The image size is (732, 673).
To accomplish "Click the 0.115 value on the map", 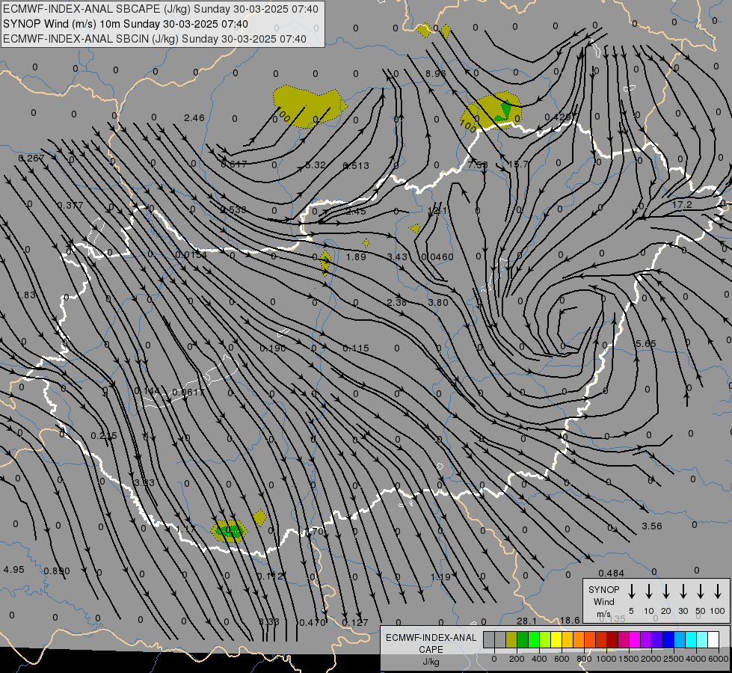I will tap(356, 348).
